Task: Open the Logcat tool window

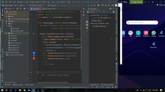Action: (30, 85)
